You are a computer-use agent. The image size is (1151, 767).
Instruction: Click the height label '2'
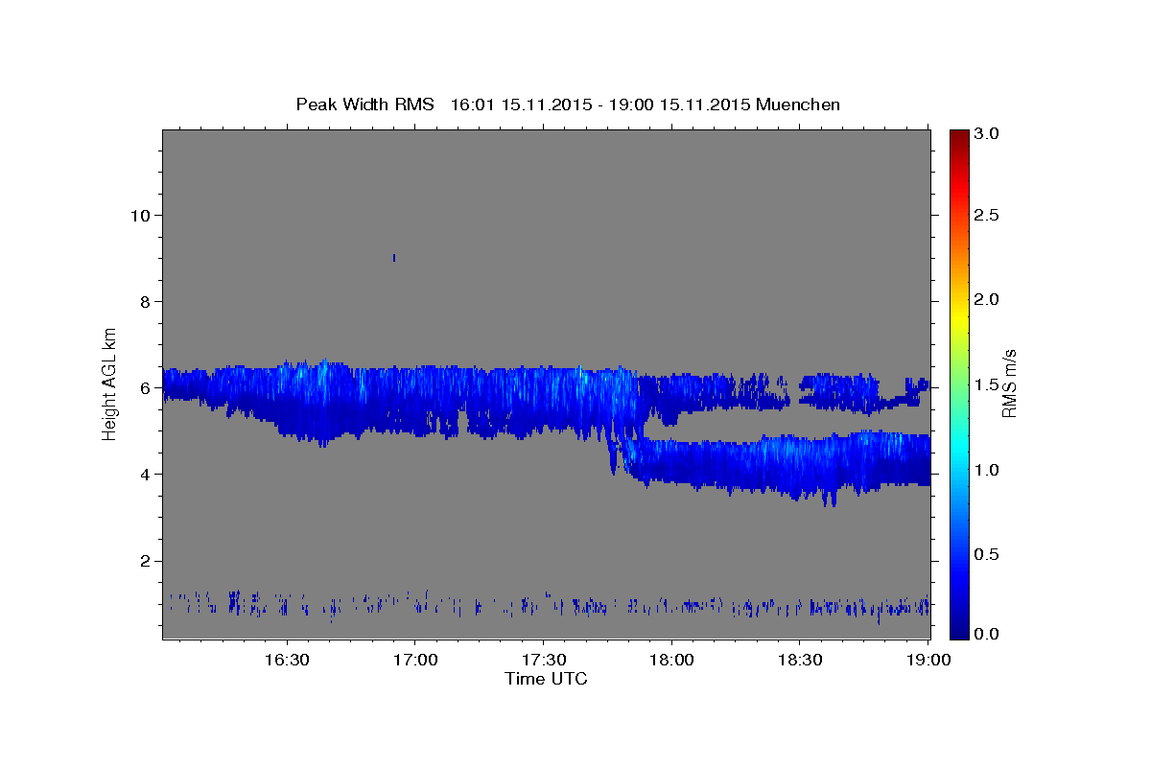[x=144, y=561]
